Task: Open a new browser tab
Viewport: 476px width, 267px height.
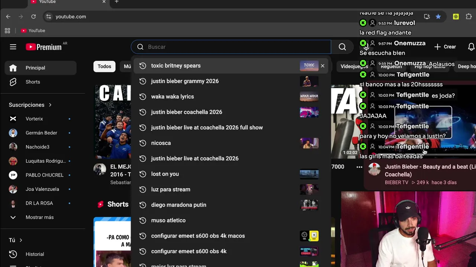Action: click(x=116, y=2)
